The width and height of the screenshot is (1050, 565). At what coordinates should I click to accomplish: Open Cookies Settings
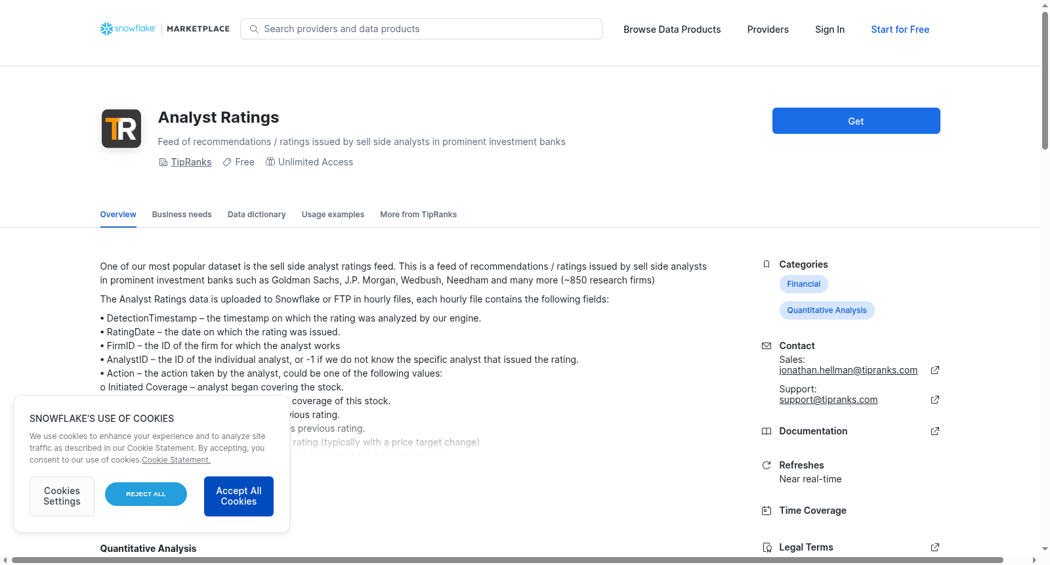coord(62,496)
